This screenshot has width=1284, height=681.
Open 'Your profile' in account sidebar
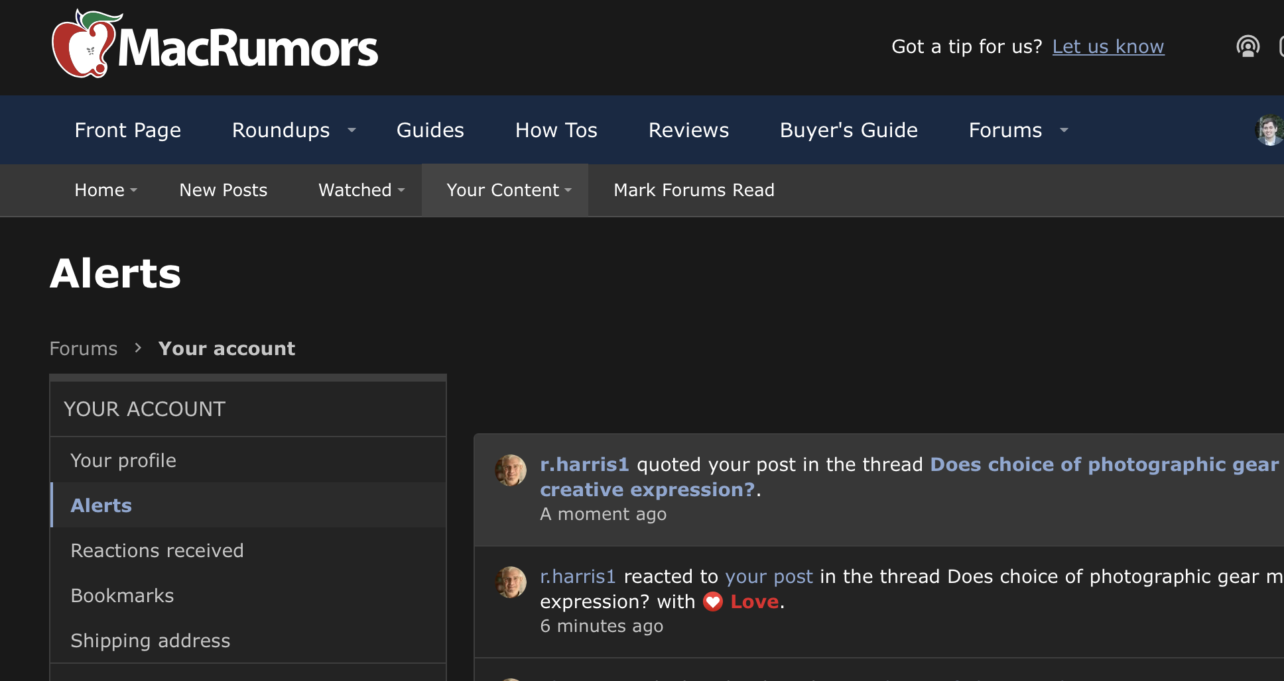[248, 460]
